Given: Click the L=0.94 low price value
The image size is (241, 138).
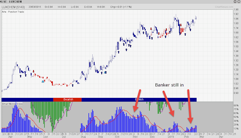Looking at the screenshot, I should pos(75,7).
